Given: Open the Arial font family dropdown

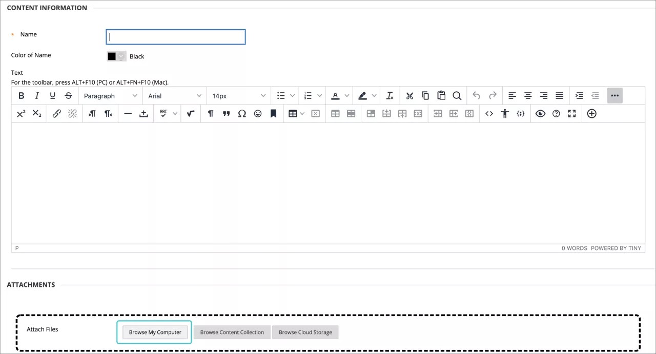Looking at the screenshot, I should tap(174, 95).
